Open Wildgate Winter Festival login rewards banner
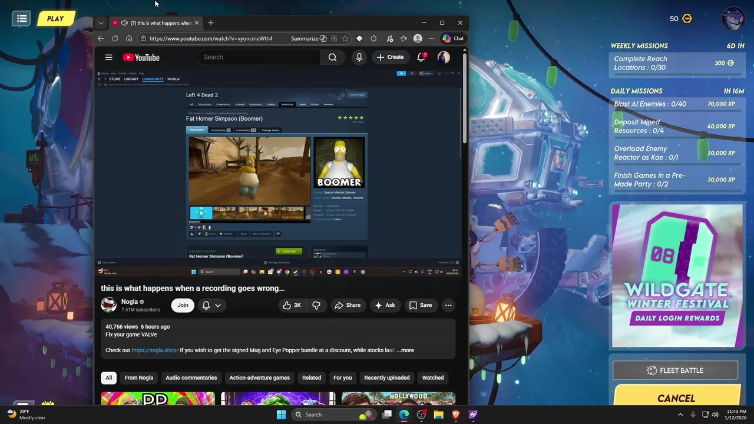Screen dimensions: 754x424 677,276
